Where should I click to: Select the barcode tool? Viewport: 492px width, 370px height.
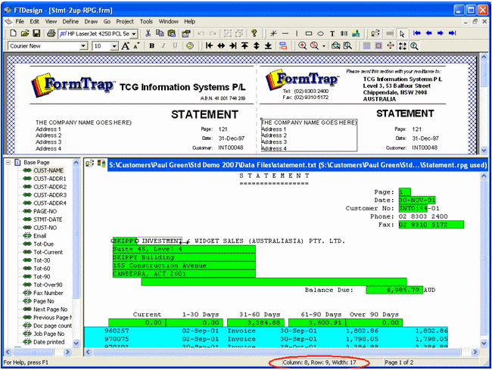[x=344, y=33]
